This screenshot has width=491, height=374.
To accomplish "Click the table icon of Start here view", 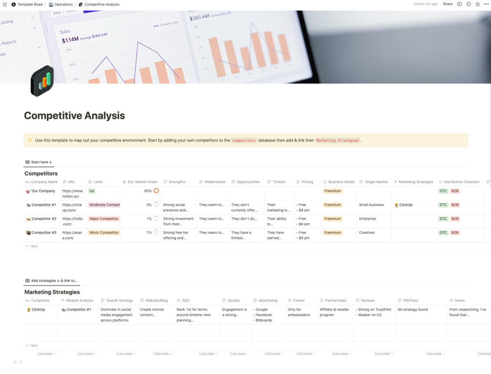I will pyautogui.click(x=27, y=162).
